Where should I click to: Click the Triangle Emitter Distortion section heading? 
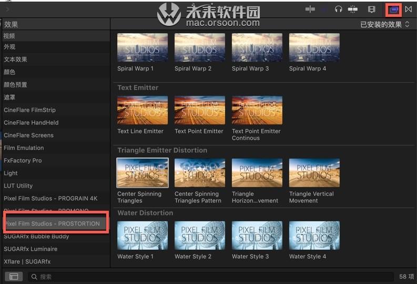[162, 150]
